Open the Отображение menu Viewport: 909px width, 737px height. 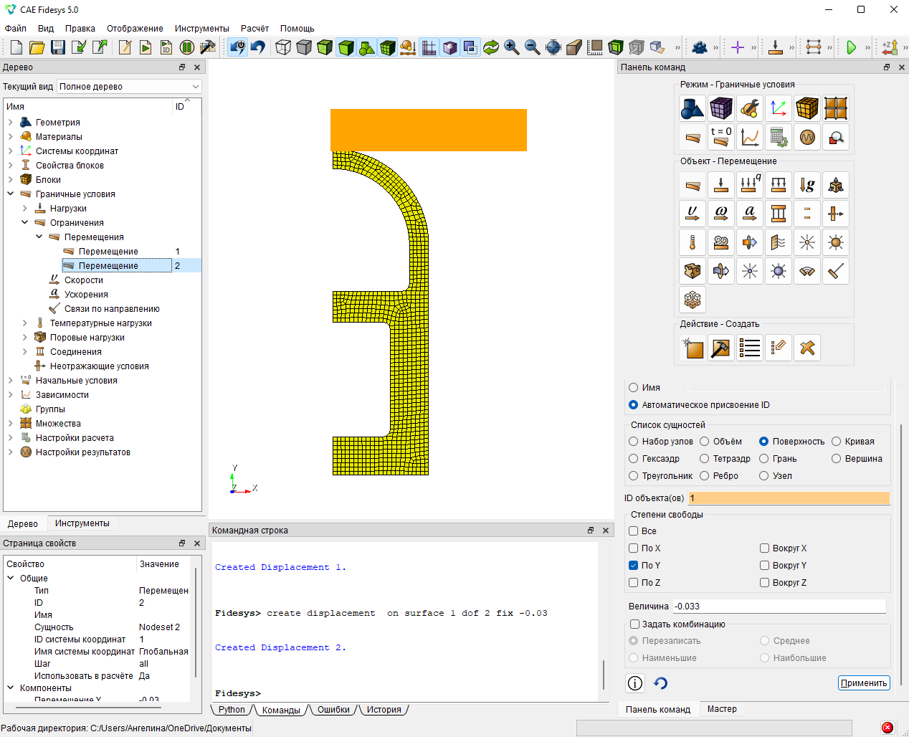pyautogui.click(x=135, y=29)
